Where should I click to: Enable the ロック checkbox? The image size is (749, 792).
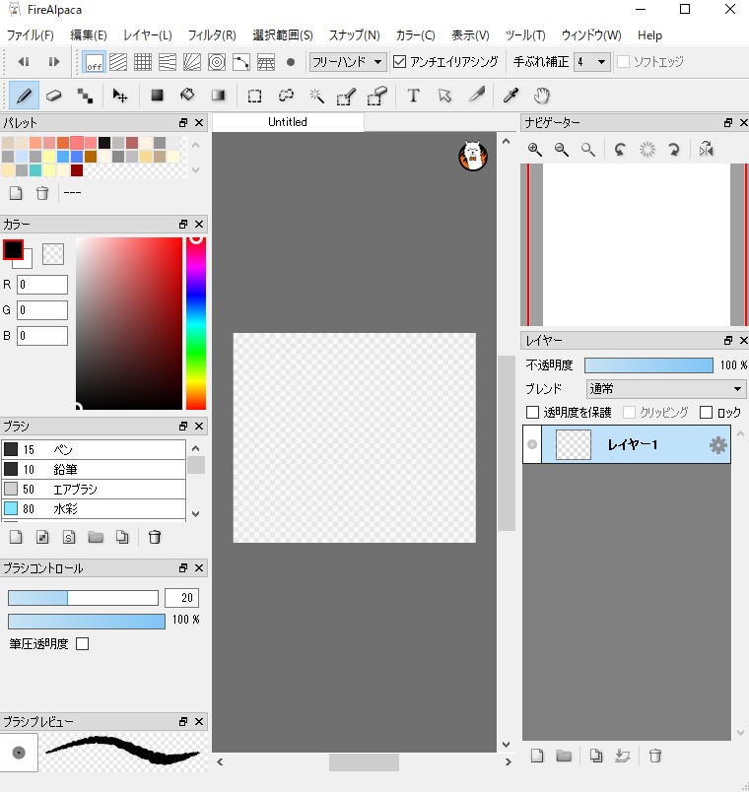(x=706, y=412)
